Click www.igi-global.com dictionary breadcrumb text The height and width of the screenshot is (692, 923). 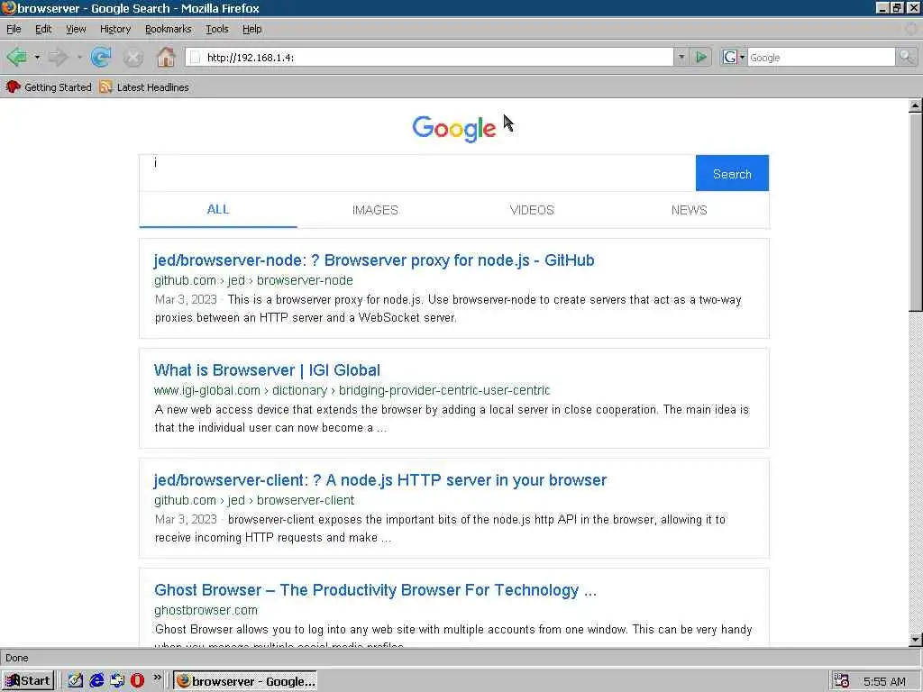click(352, 390)
